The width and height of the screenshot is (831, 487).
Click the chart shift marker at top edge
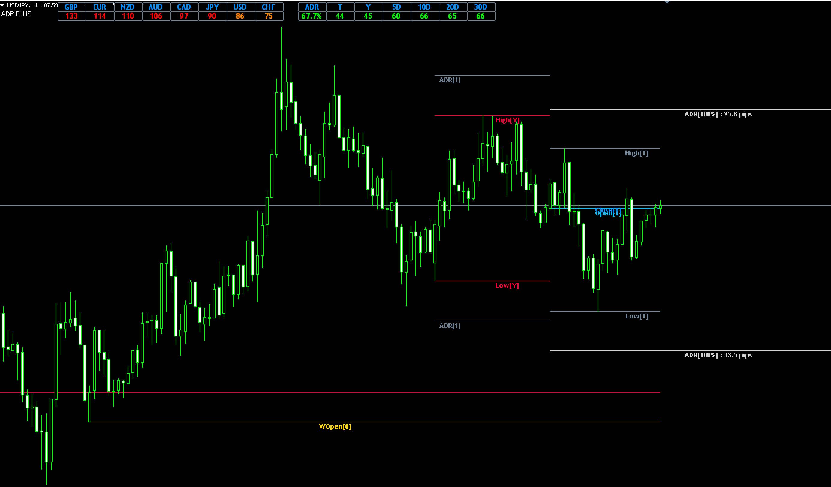(666, 2)
